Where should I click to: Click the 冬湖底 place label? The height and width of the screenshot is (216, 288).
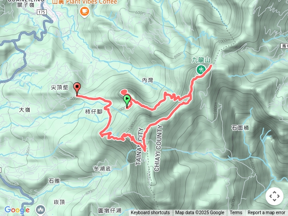102,169
